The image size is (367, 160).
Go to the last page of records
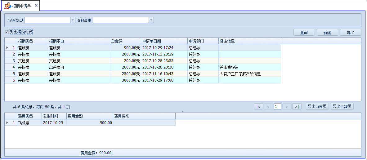[297, 107]
